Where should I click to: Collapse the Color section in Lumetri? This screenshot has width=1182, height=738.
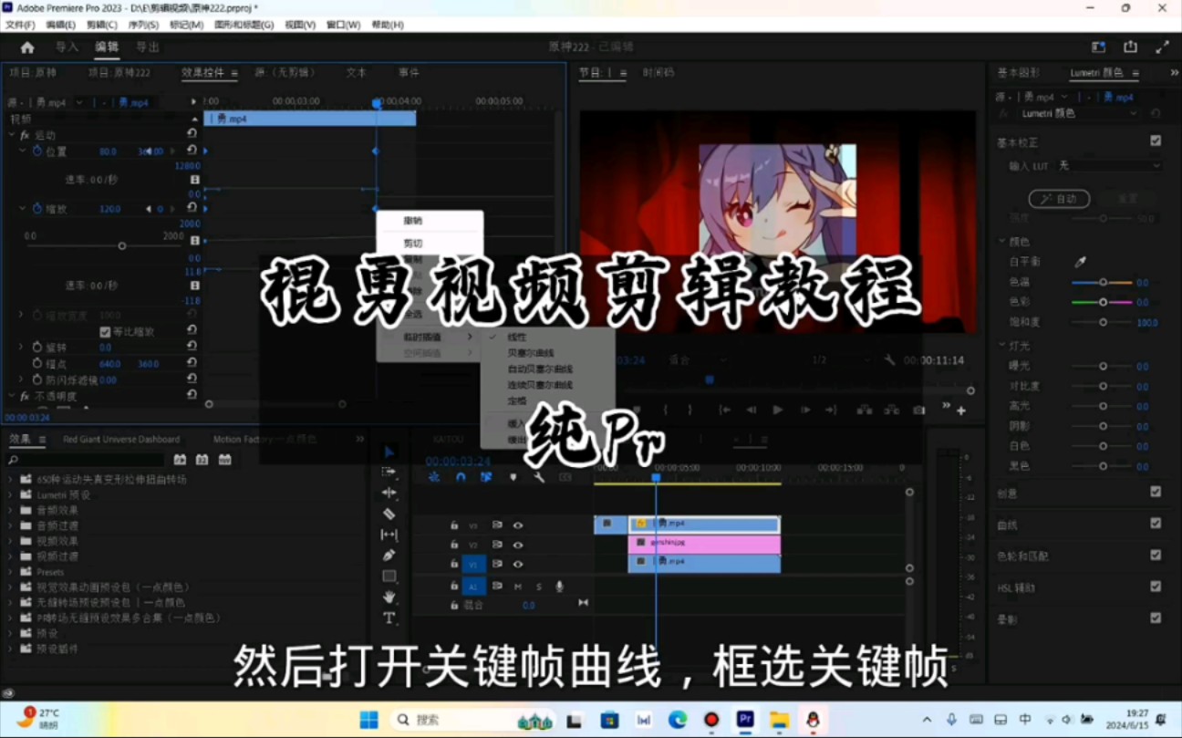[1002, 242]
